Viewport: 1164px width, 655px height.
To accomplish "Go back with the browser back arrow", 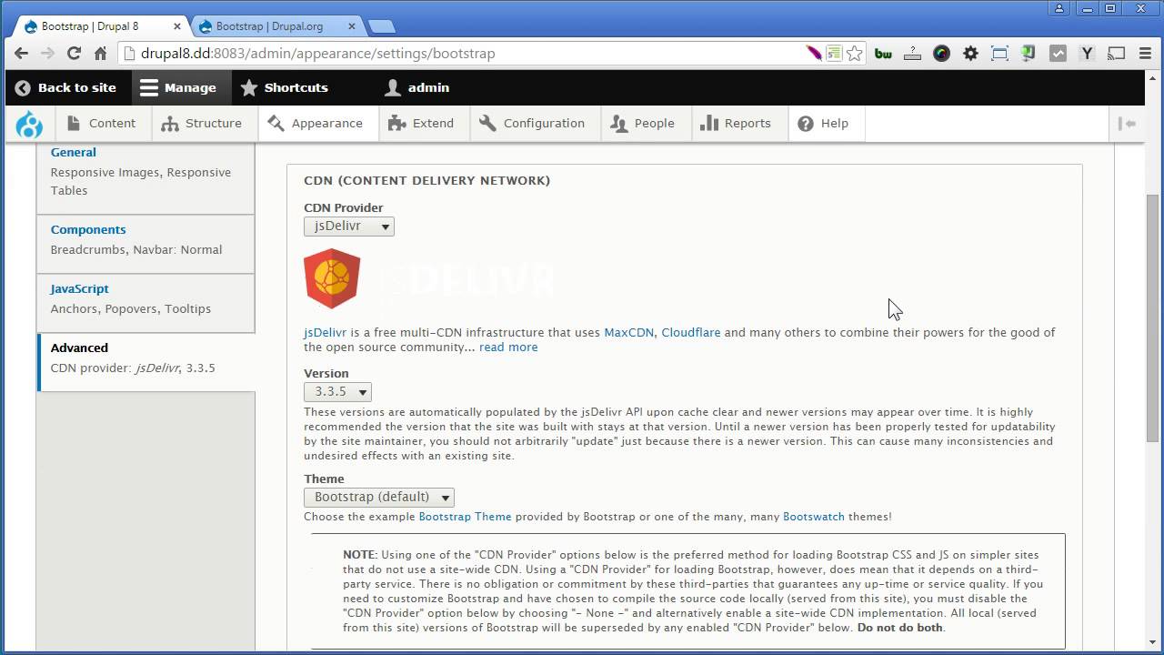I will click(x=21, y=53).
